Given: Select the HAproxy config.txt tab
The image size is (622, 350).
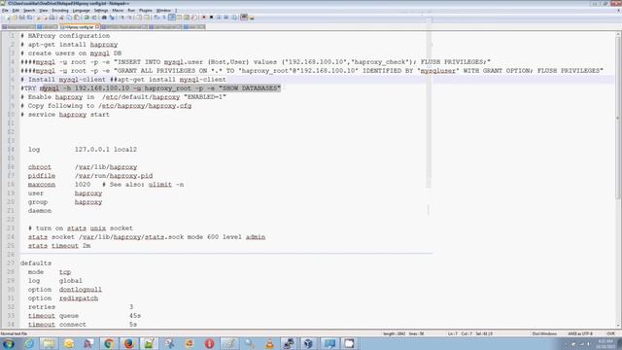Looking at the screenshot, I should 80,27.
